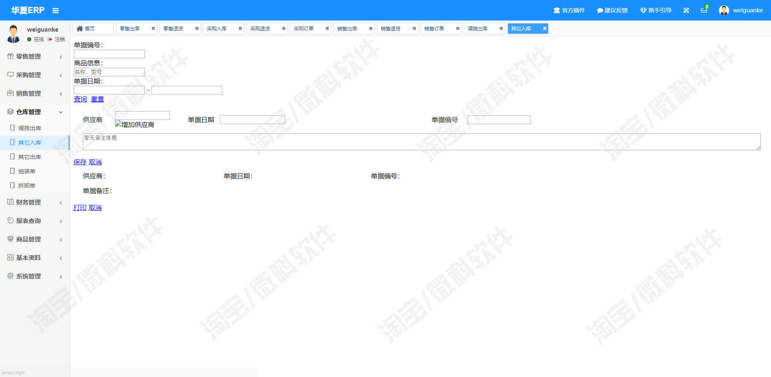This screenshot has width=771, height=377.
Task: Close the active 其它入库 tab
Action: click(545, 28)
